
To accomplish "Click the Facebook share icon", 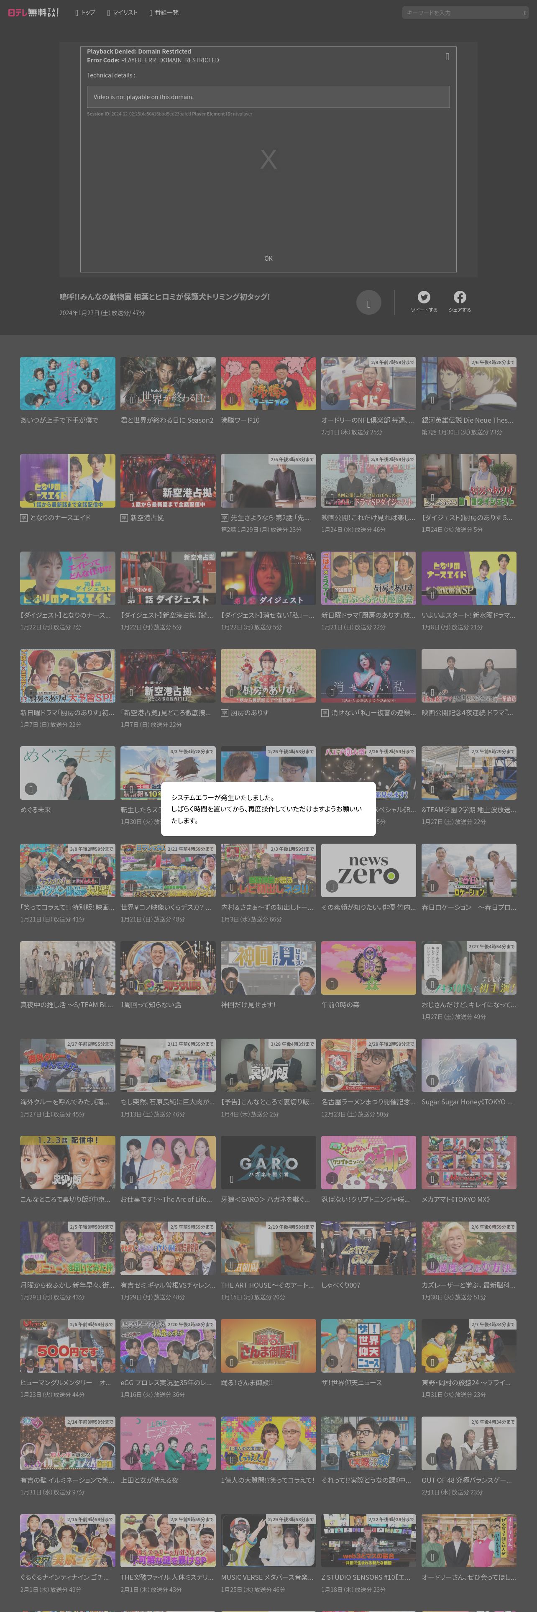I will click(460, 297).
